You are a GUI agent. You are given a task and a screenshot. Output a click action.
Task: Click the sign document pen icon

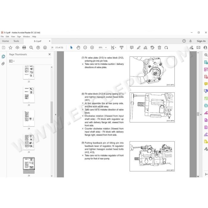[146, 48]
